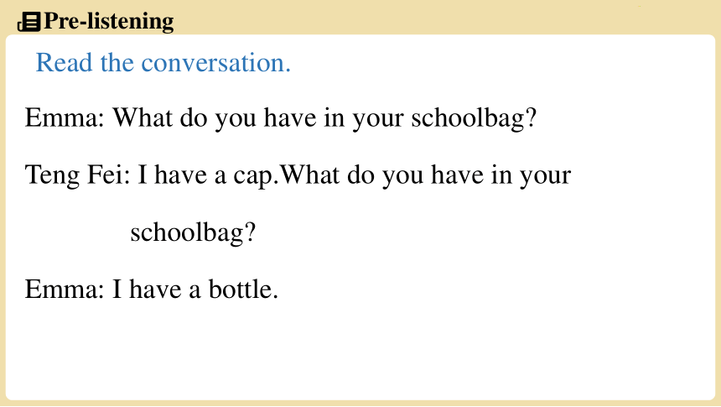
Task: Click the word "What" in Emma's question
Action: 143,117
